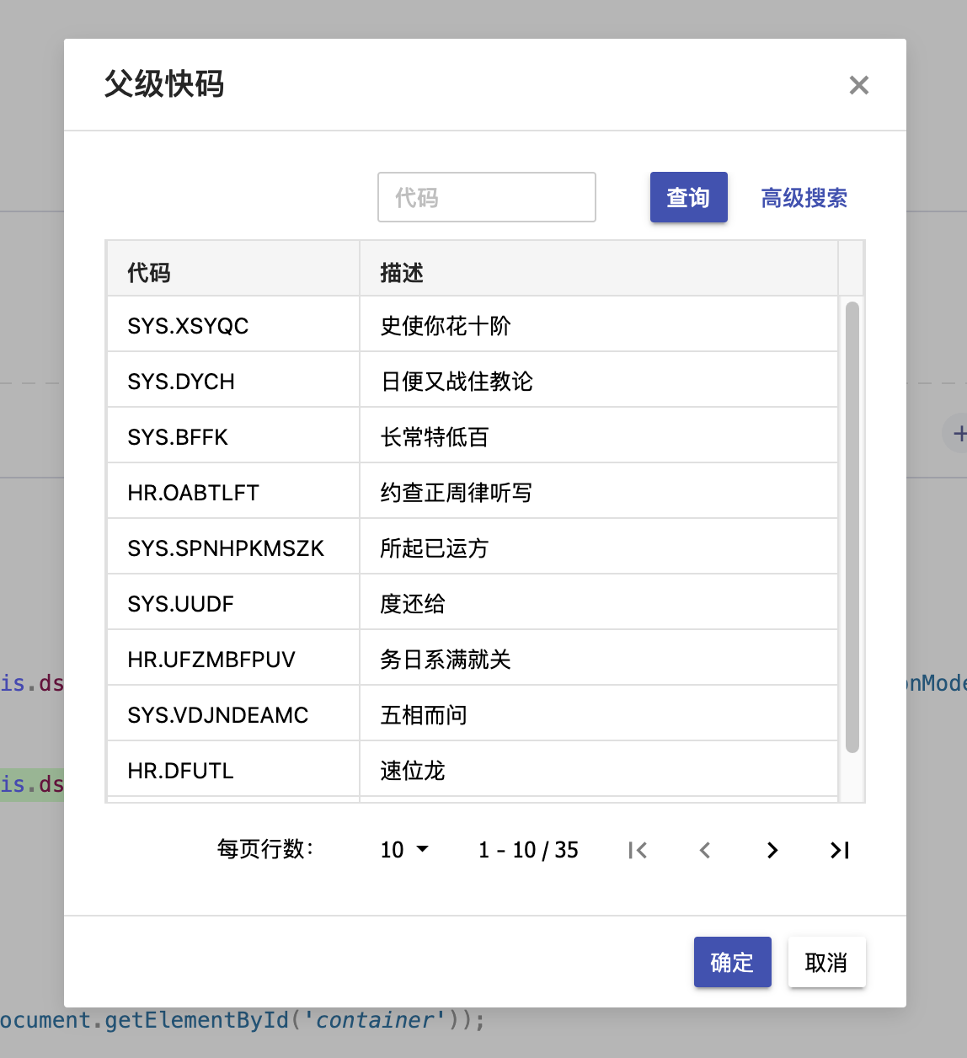Click the 代码 search input field
Image resolution: width=967 pixels, height=1058 pixels.
pyautogui.click(x=486, y=197)
